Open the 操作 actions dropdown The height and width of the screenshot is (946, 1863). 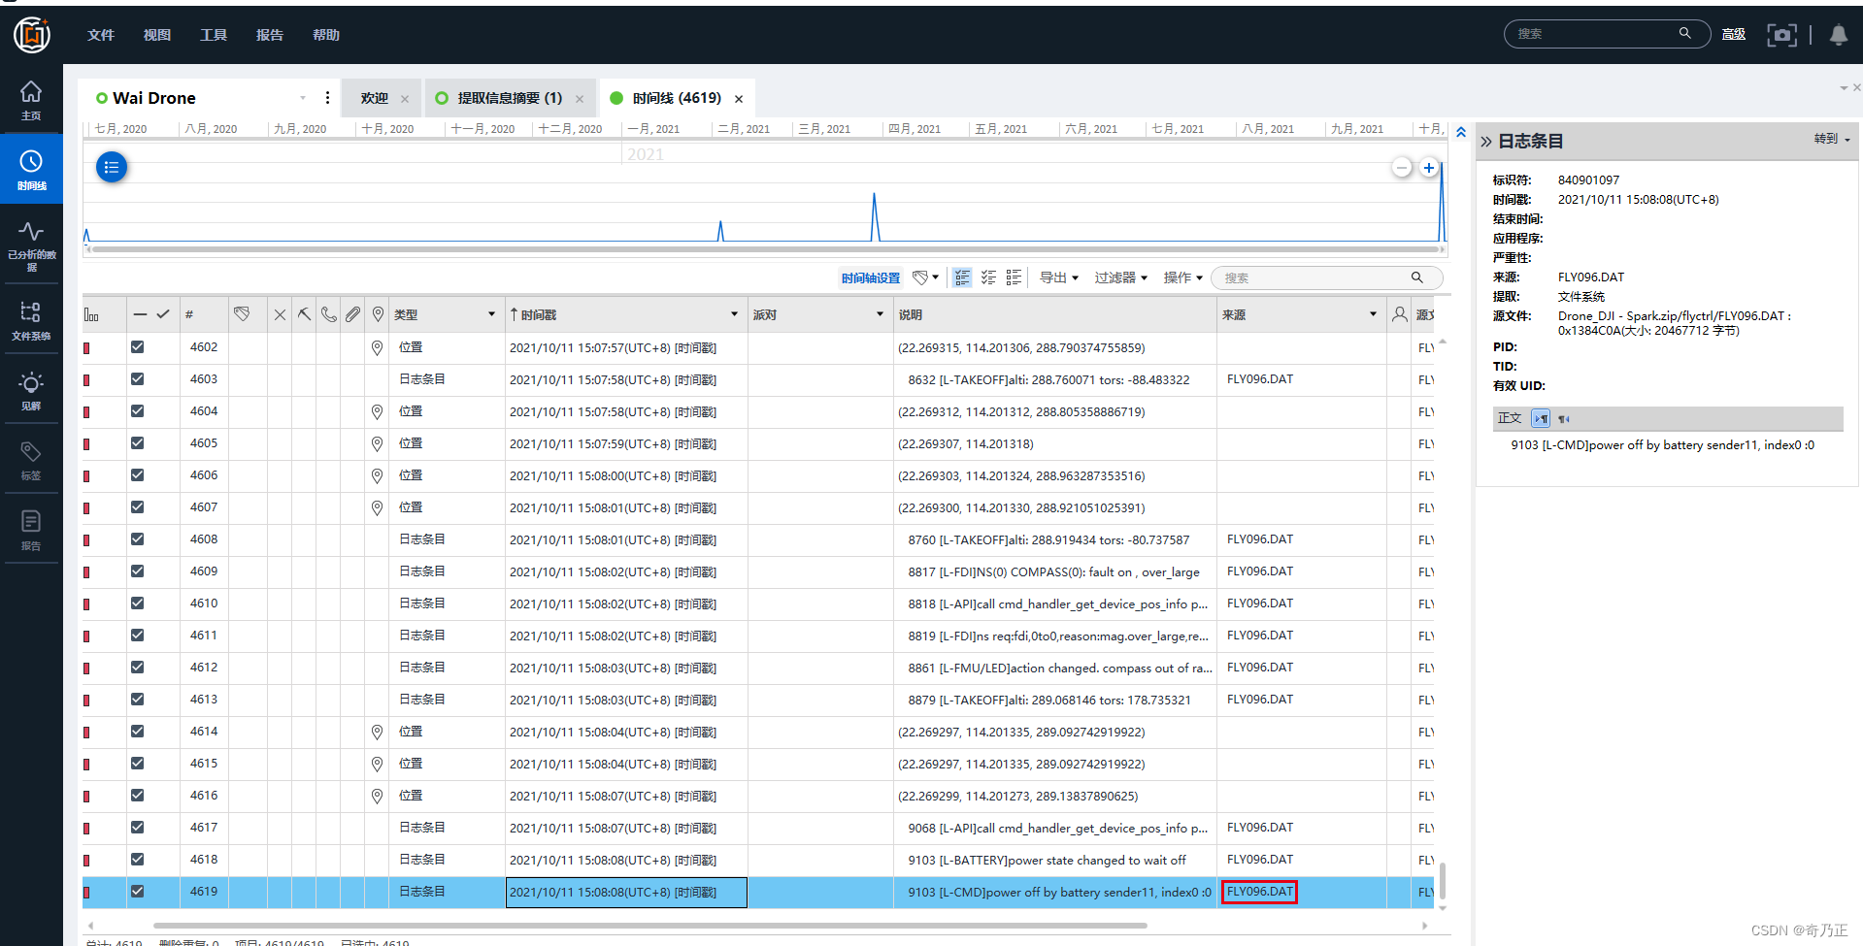[x=1182, y=277]
